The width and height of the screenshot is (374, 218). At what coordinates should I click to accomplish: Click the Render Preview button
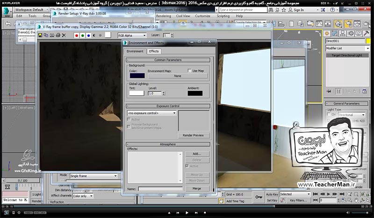tap(194, 135)
